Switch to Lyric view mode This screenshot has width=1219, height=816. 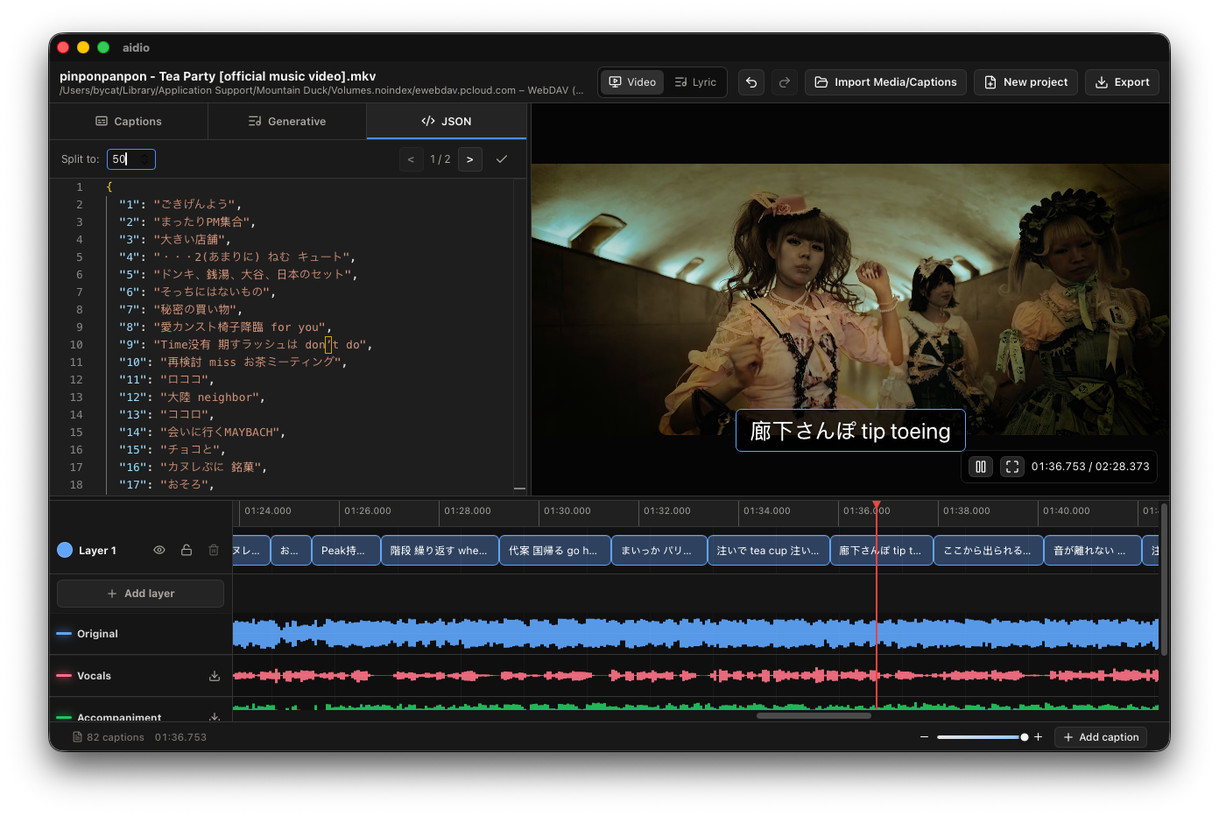click(x=695, y=82)
